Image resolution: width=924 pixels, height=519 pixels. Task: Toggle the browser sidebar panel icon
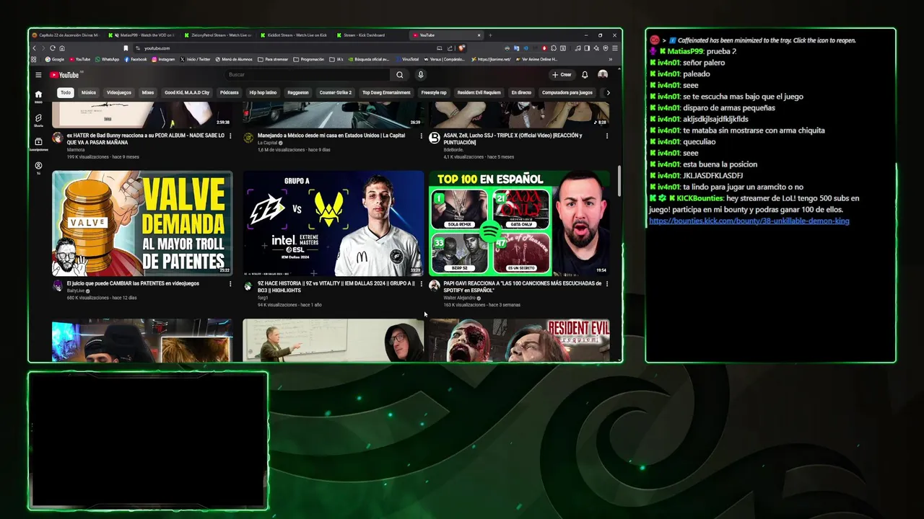tap(587, 48)
